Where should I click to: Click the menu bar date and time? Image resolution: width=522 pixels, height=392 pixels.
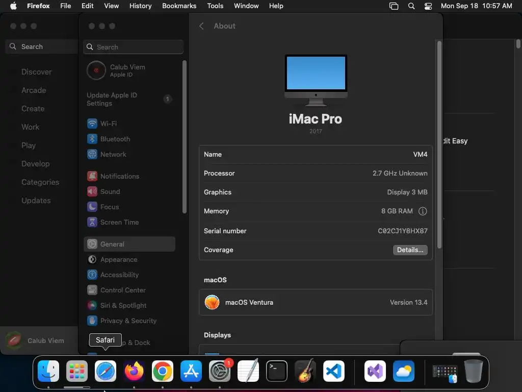tap(477, 6)
